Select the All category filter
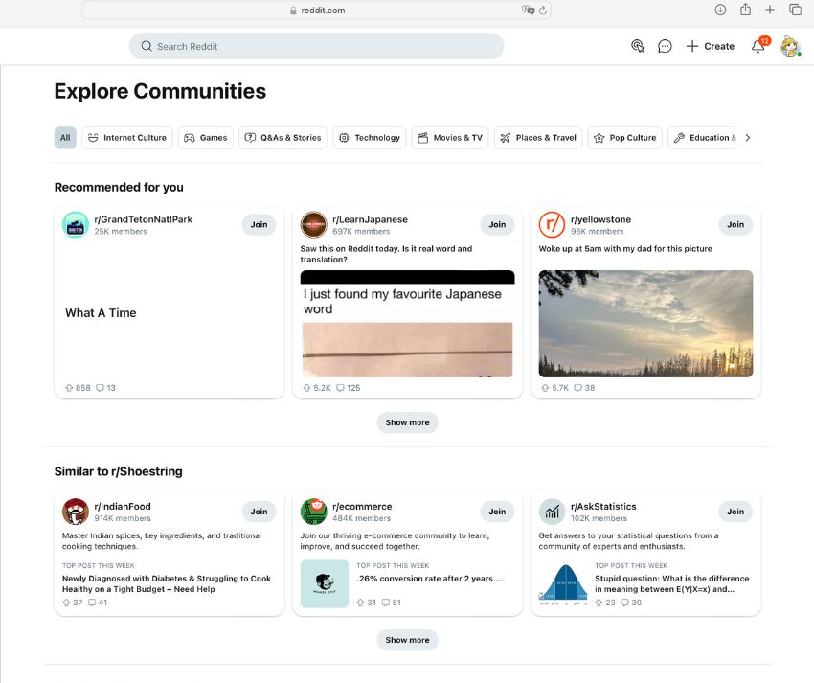 tap(65, 138)
